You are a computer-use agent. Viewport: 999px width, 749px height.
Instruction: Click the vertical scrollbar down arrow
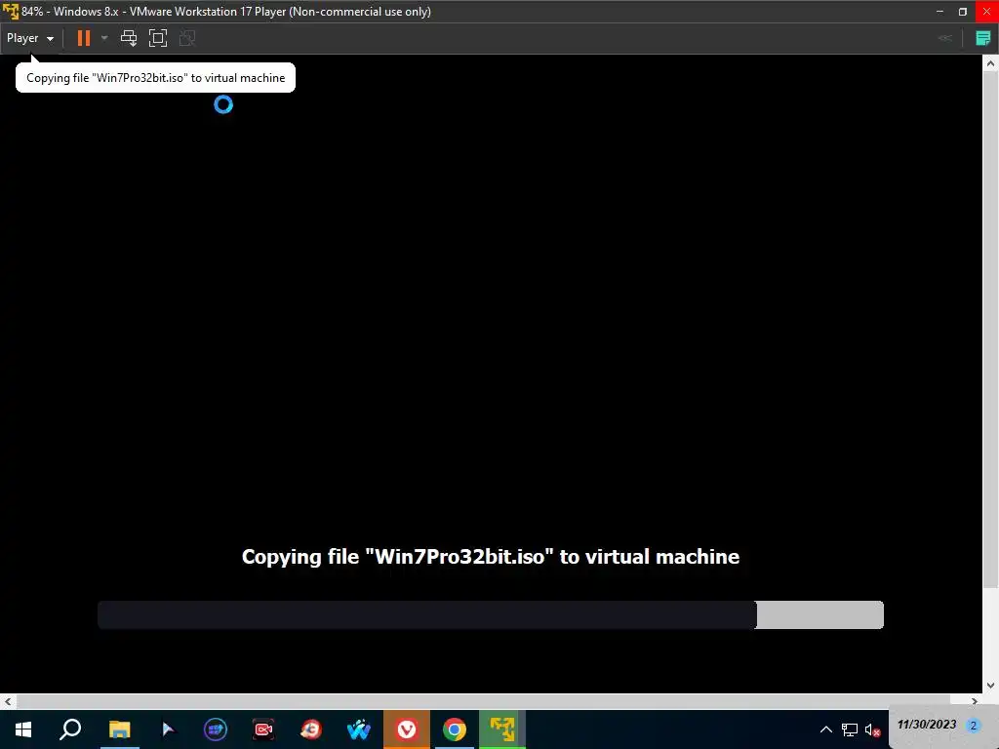coord(990,686)
